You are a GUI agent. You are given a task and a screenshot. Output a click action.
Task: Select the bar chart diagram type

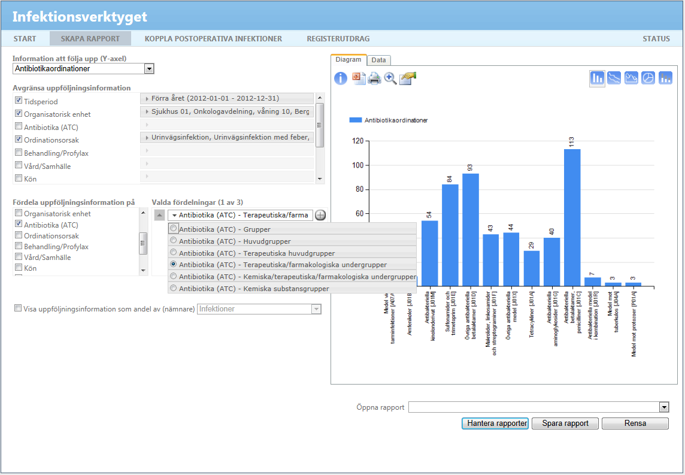click(x=597, y=78)
